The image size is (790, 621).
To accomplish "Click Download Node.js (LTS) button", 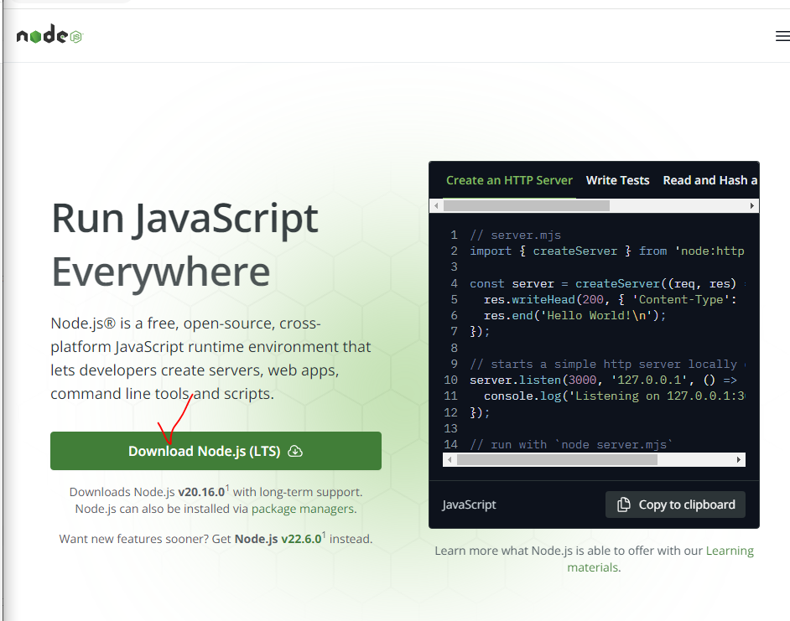I will 216,451.
